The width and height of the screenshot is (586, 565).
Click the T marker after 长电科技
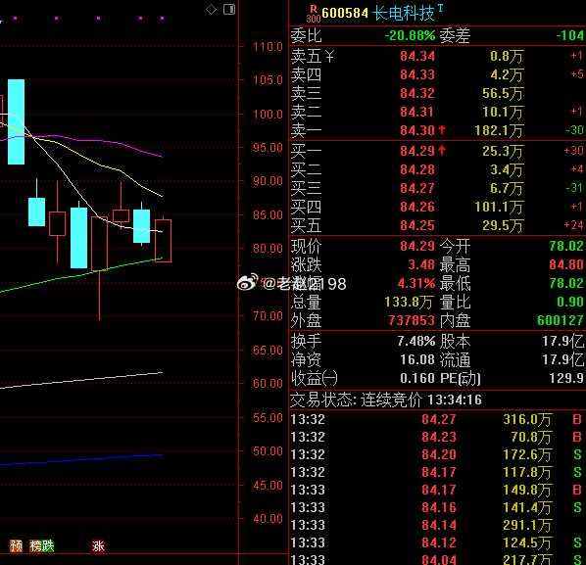[440, 8]
